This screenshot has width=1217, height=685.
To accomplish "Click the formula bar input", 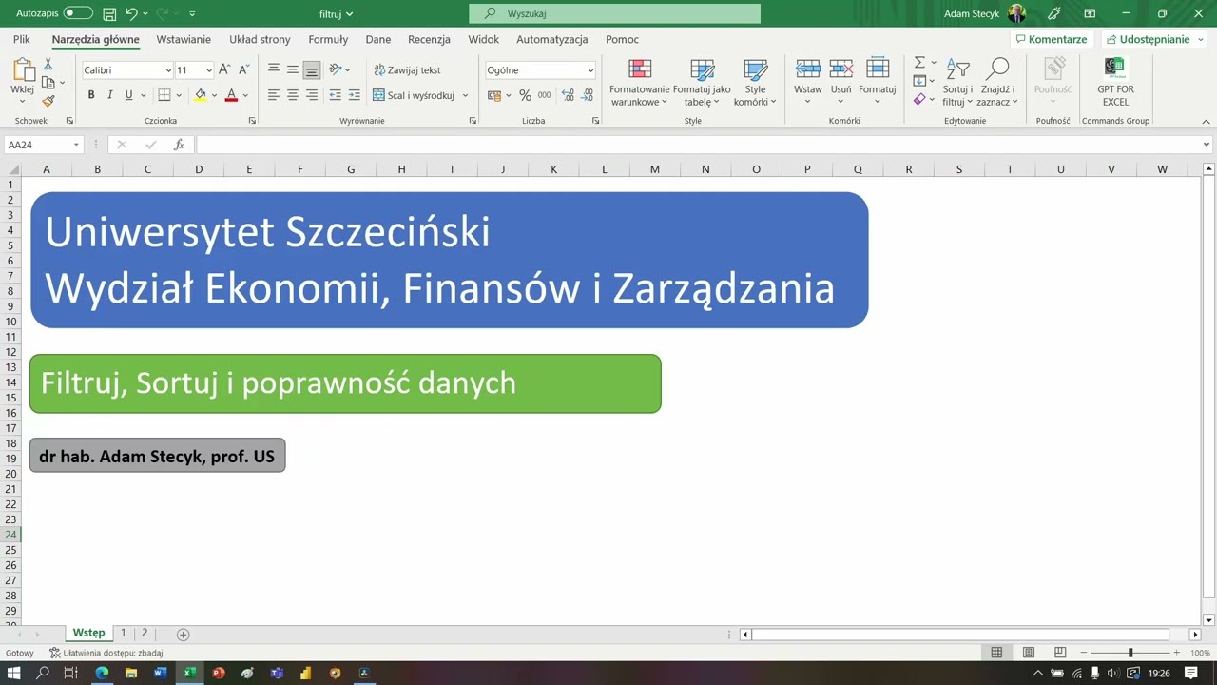I will 698,145.
